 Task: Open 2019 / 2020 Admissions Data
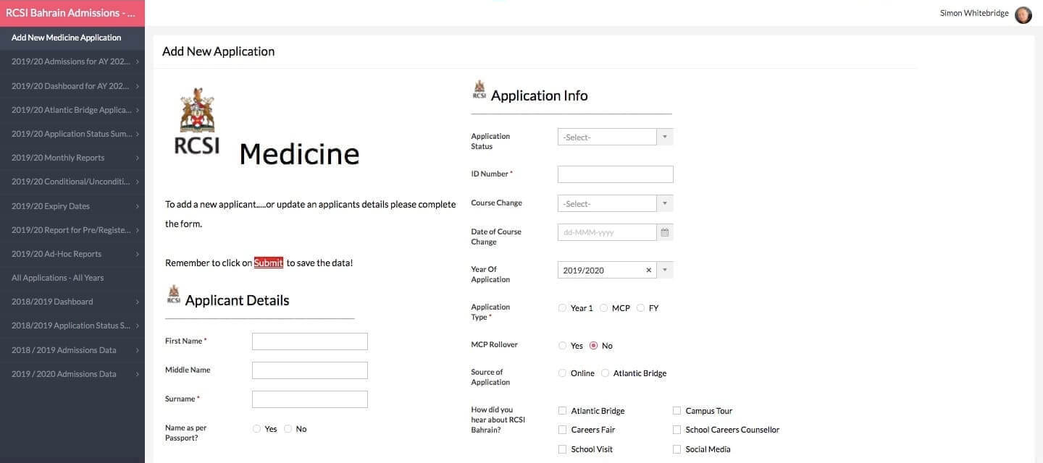(x=72, y=374)
